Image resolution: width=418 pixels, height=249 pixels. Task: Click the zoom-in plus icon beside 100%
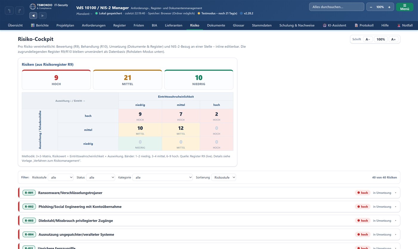tap(389, 7)
